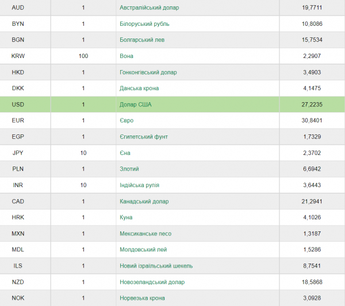This screenshot has width=345, height=306.
Task: Open the Данська крона link
Action: click(x=139, y=88)
